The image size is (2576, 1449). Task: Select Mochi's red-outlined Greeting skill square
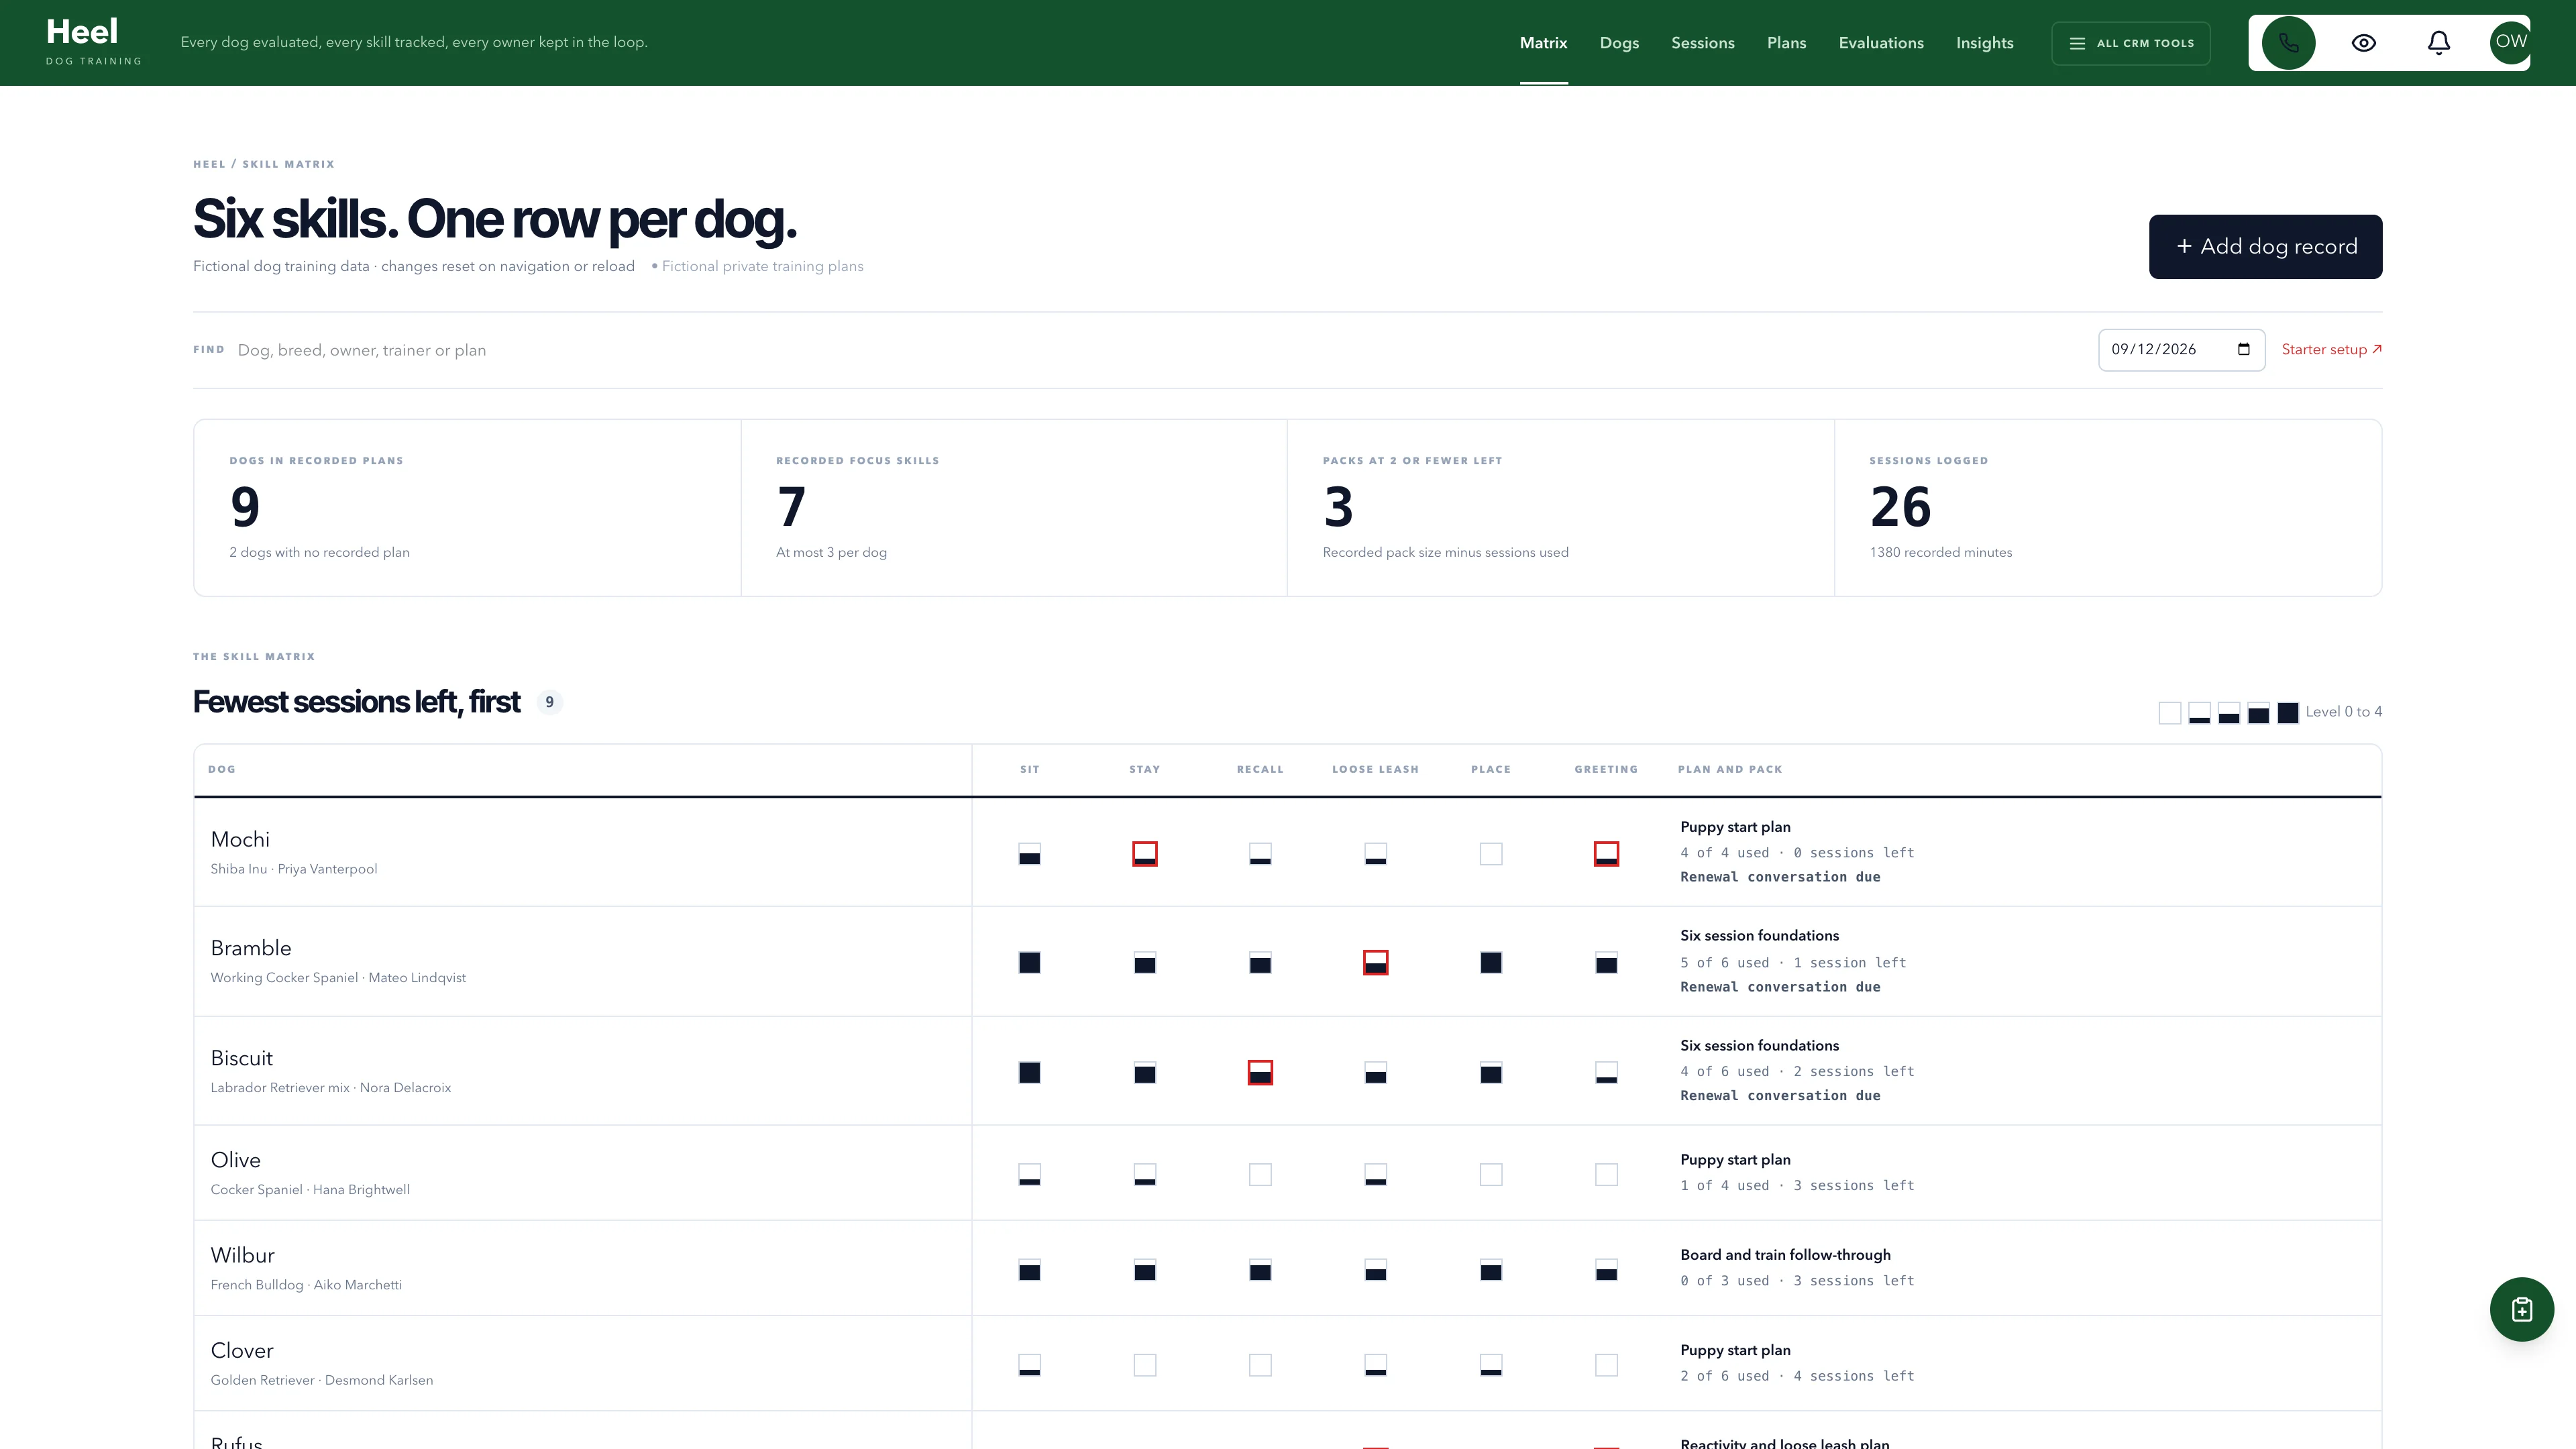pos(1606,854)
